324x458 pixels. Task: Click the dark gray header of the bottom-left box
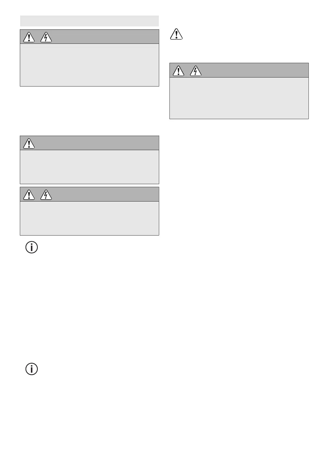tap(103, 194)
